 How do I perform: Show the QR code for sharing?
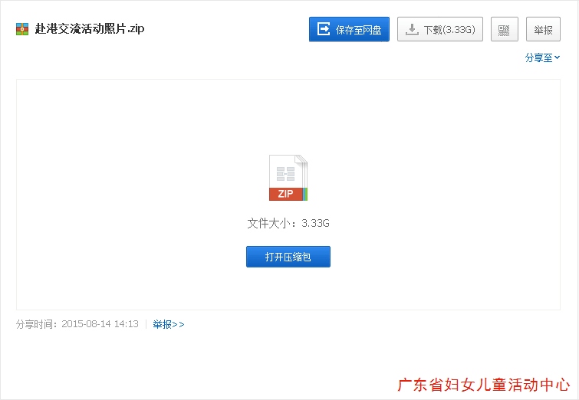tap(504, 29)
